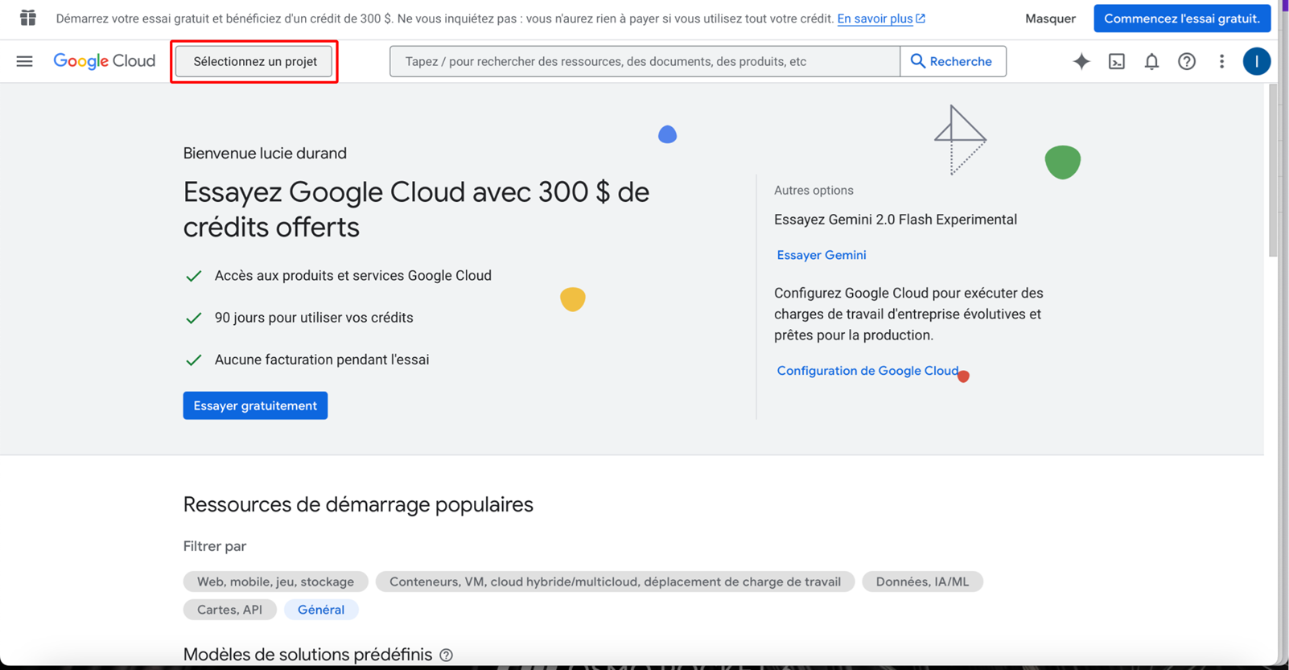This screenshot has width=1289, height=670.
Task: Toggle the Cartes, API filter chip
Action: (x=229, y=610)
